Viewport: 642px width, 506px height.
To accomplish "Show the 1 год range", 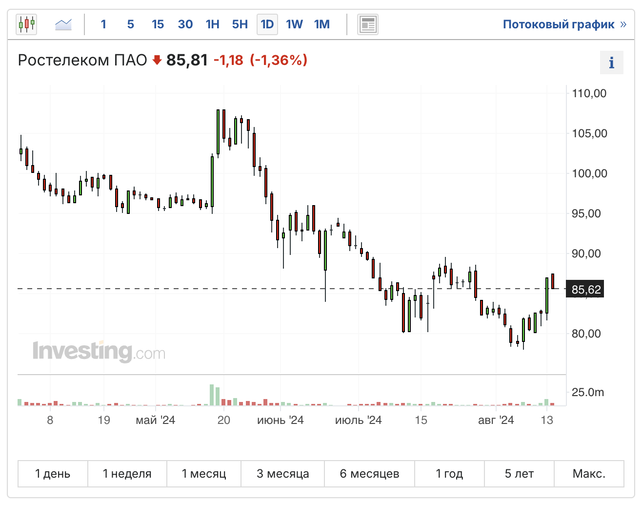I will pos(449,474).
